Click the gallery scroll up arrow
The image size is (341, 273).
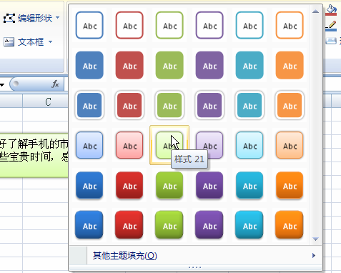pyautogui.click(x=316, y=11)
